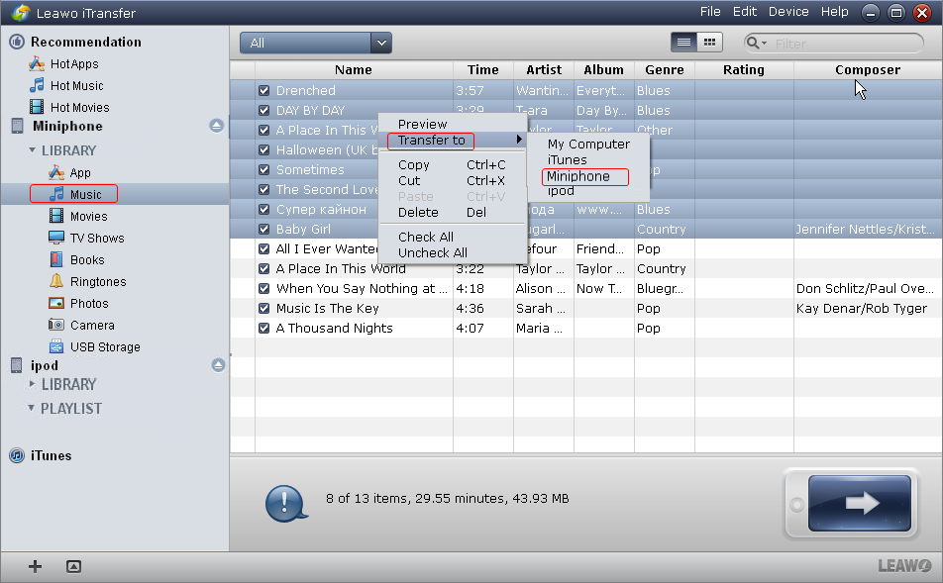
Task: Sort by Artist column header
Action: pyautogui.click(x=544, y=69)
